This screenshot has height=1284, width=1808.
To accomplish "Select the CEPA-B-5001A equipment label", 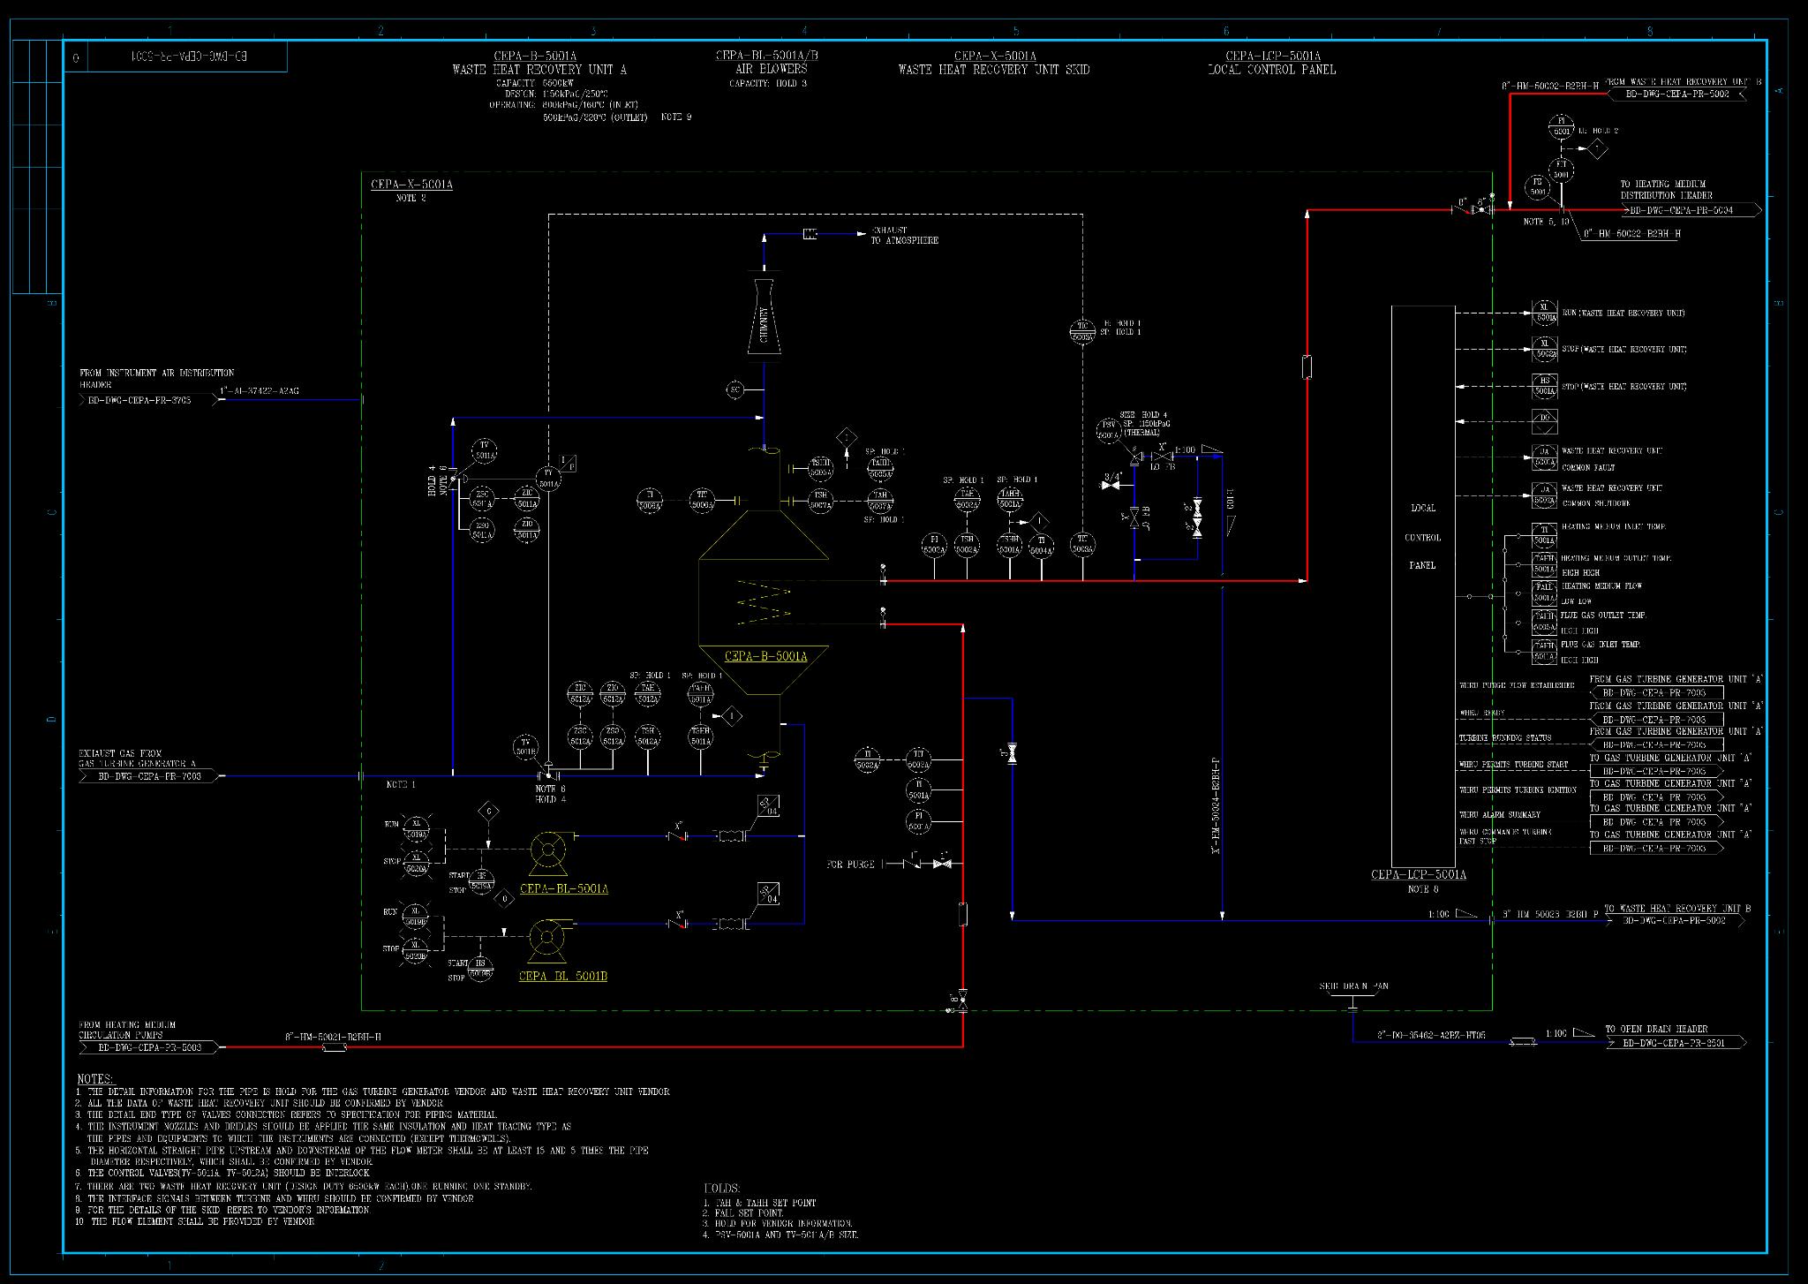I will pyautogui.click(x=765, y=657).
